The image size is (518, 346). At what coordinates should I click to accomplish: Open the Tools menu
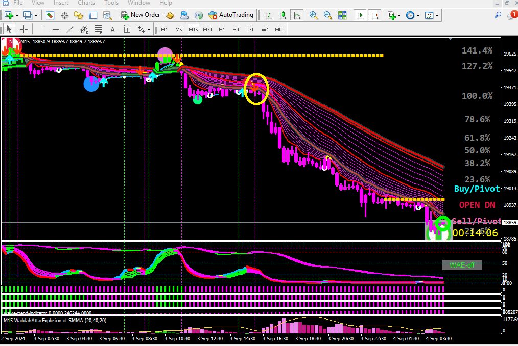tap(111, 3)
